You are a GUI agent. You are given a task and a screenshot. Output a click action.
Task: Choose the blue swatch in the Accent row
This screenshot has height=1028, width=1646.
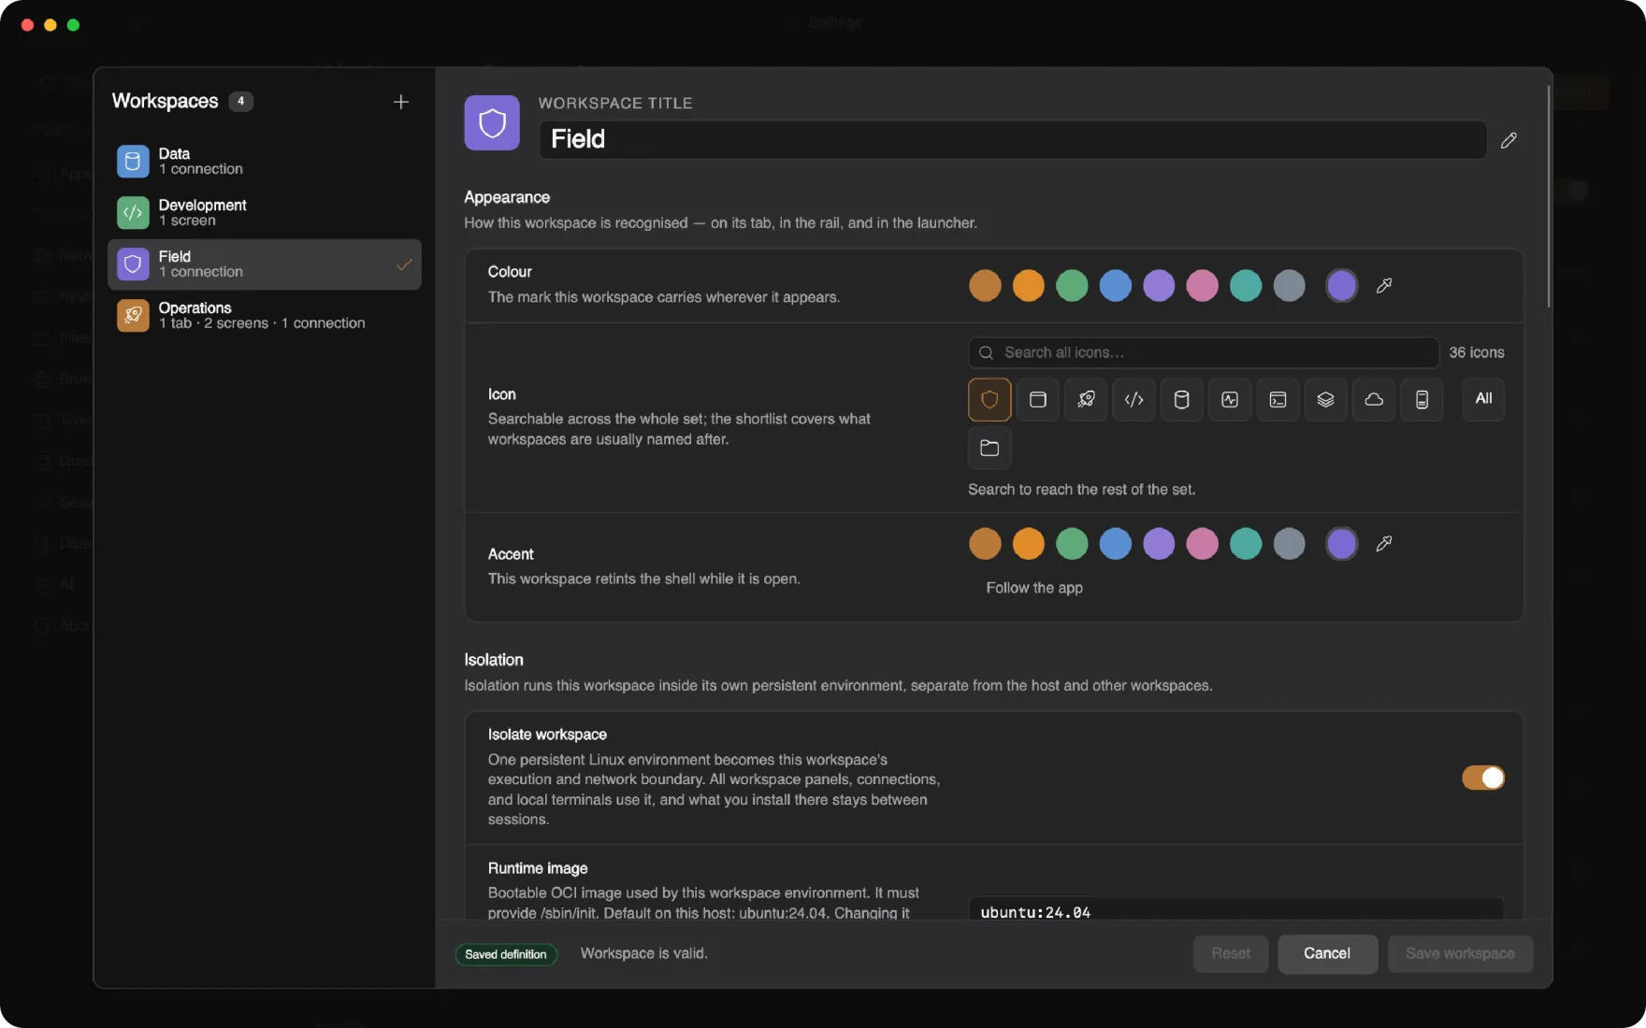1116,544
